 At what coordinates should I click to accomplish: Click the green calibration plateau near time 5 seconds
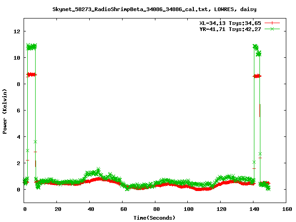tap(31, 47)
